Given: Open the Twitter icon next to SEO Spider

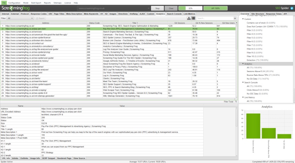Looking at the screenshot, I should click(x=292, y=8).
